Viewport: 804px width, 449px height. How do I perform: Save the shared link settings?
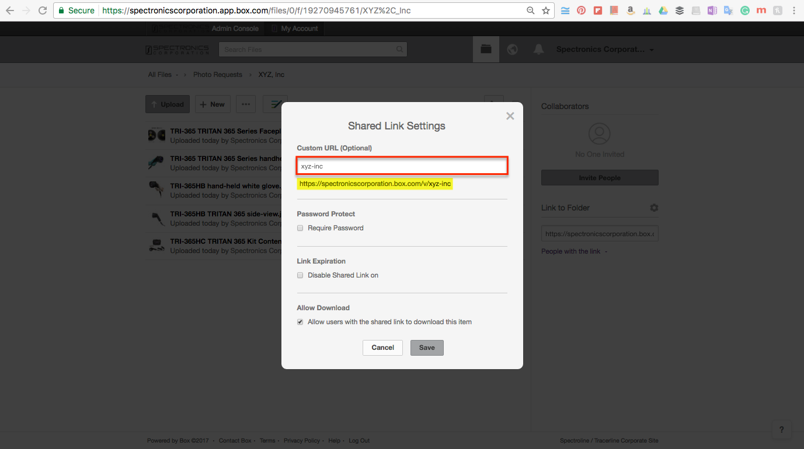(427, 348)
